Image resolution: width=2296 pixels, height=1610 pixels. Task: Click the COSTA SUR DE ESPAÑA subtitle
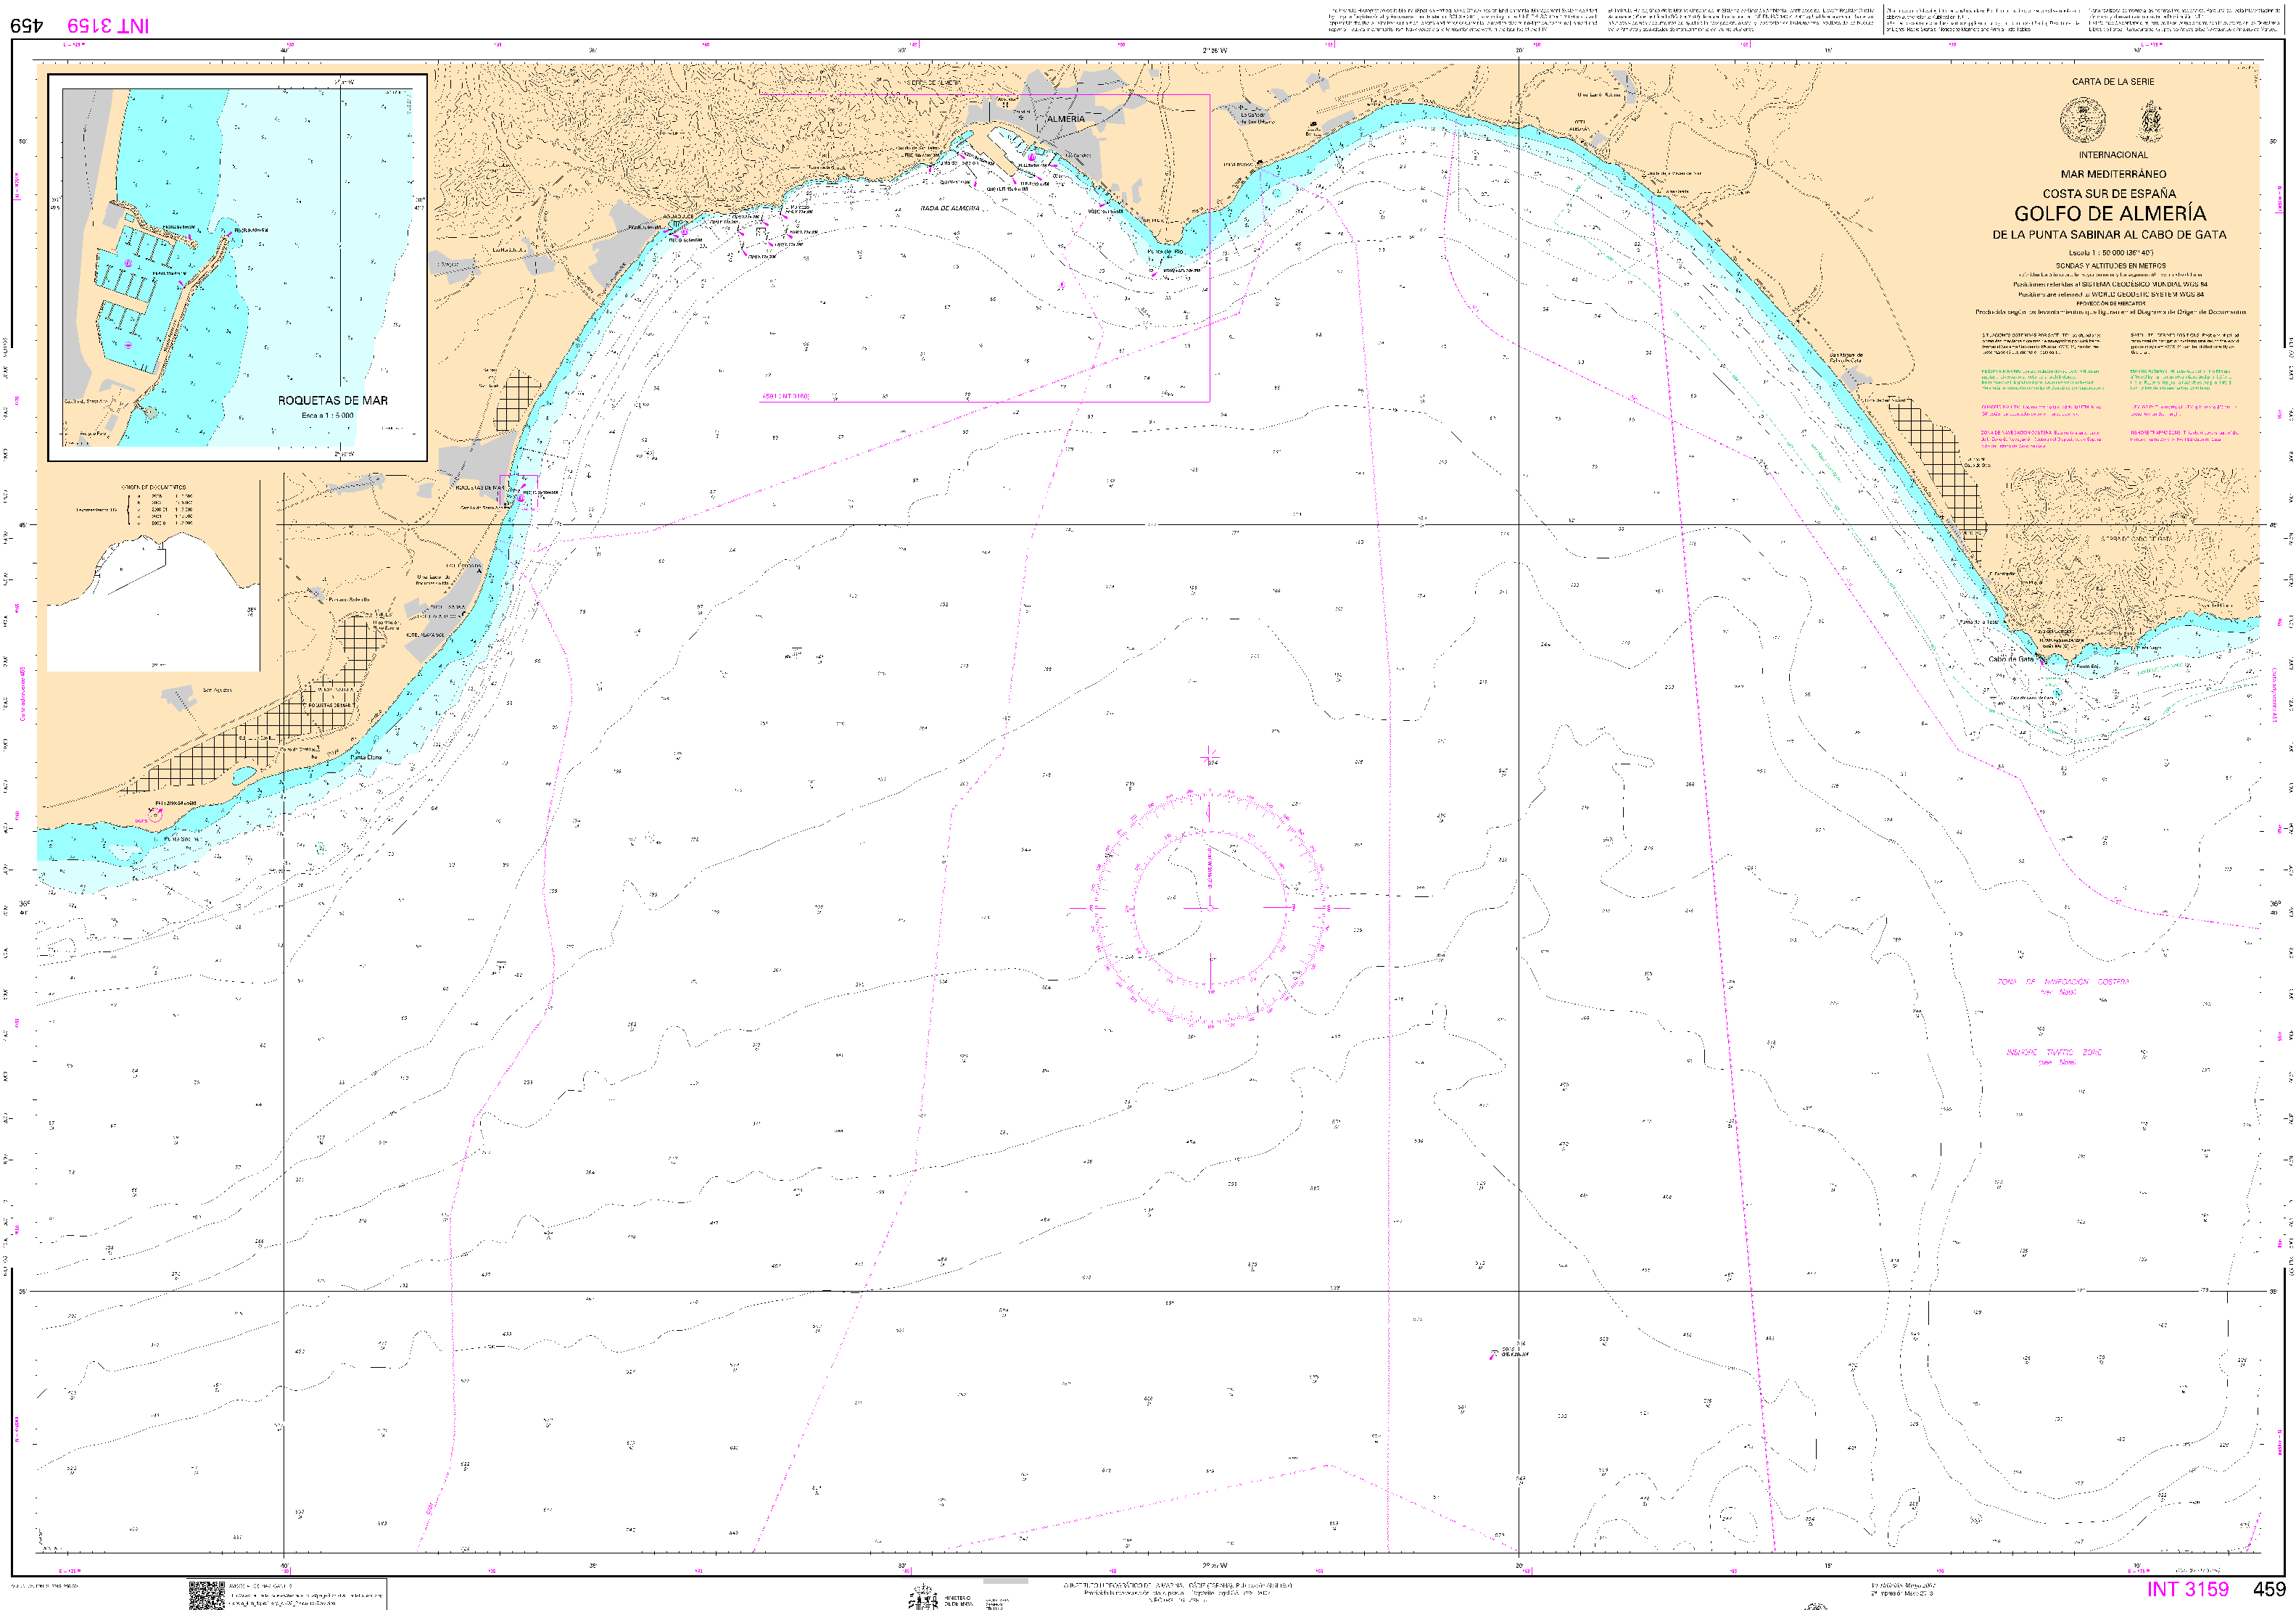(2109, 193)
